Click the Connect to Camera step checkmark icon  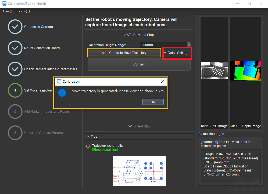[x=15, y=27]
